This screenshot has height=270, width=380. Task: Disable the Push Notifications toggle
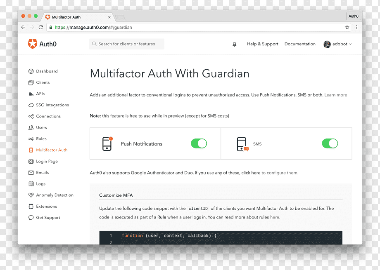coord(199,143)
